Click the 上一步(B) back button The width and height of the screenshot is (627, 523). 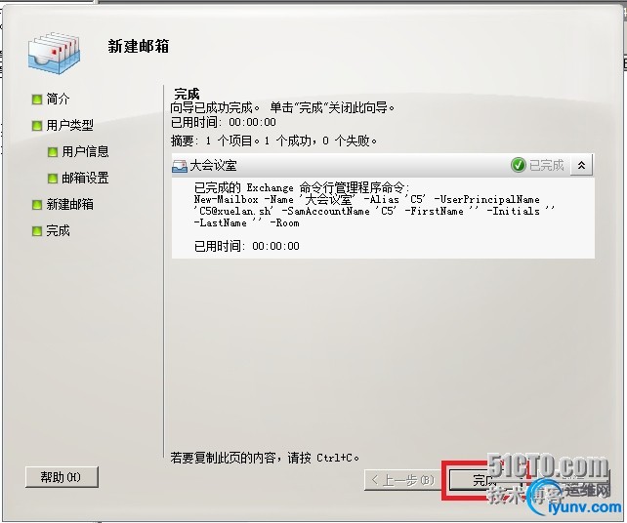pos(403,480)
